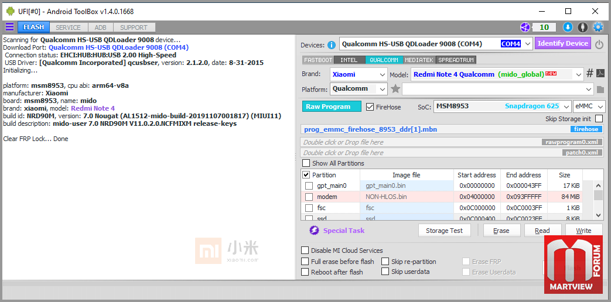Open the Model dropdown Redmi Note 4

(x=497, y=74)
